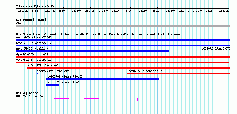Select the tiny blue esv1000850 marker
Viewport: 237px width, 114px height.
pyautogui.click(x=37, y=74)
